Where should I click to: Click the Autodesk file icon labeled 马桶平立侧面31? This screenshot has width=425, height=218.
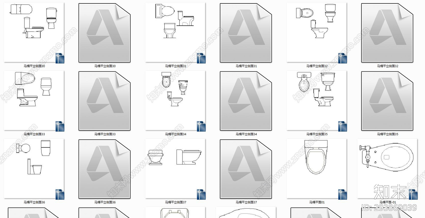[246, 33]
